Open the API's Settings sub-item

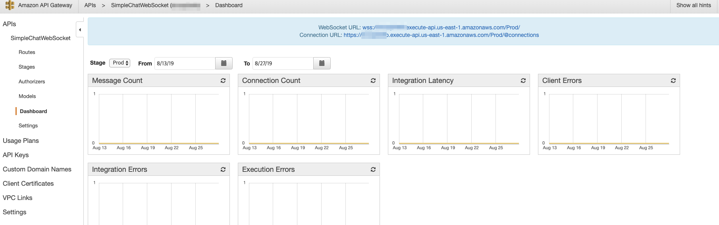point(28,126)
